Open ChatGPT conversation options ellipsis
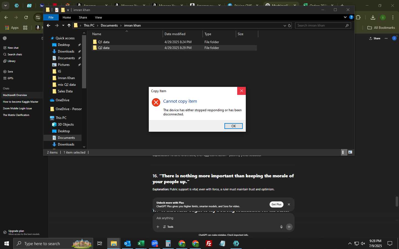The width and height of the screenshot is (399, 249). point(386,38)
